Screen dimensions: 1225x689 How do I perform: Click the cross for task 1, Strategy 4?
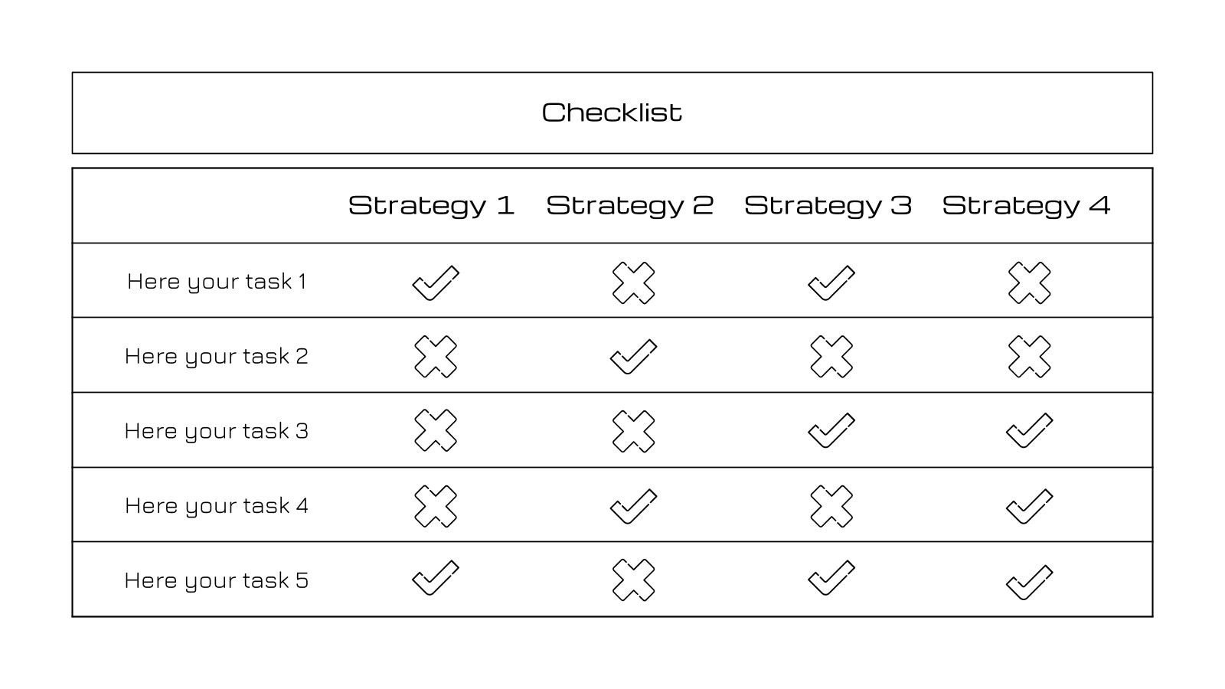[x=1029, y=283]
